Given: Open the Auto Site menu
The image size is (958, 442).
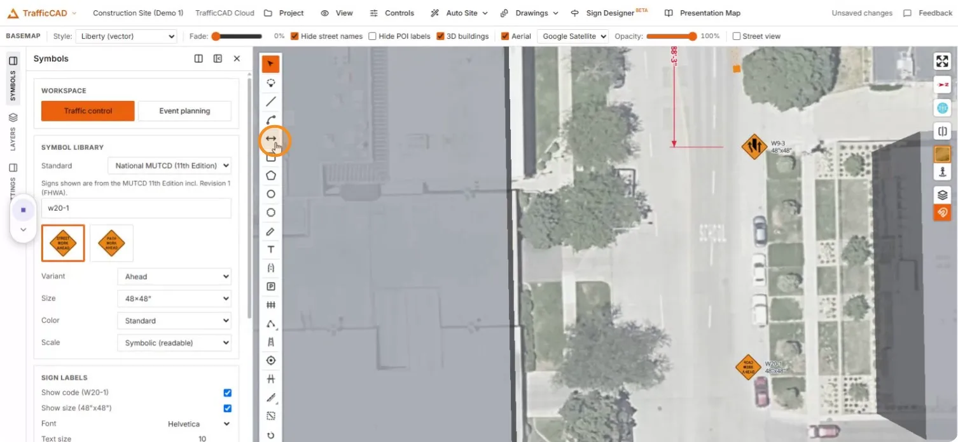Looking at the screenshot, I should pos(459,13).
